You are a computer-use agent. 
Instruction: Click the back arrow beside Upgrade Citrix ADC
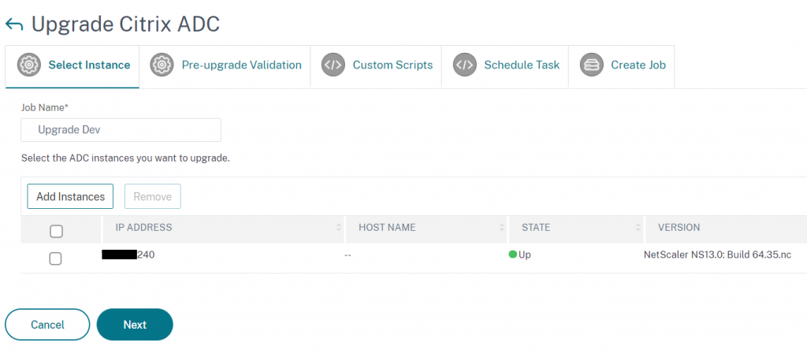(14, 24)
